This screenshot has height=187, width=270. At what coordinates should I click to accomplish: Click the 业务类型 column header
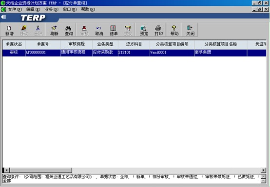[105, 44]
